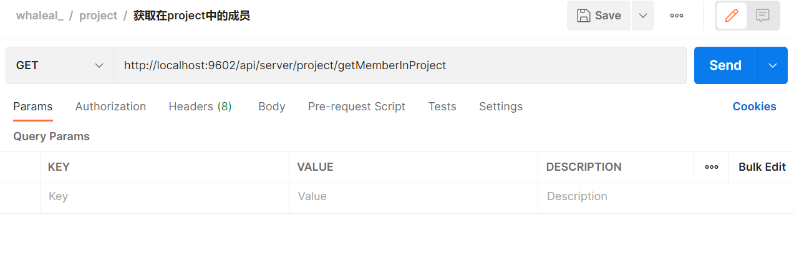This screenshot has width=794, height=253.
Task: Open the GET method dropdown
Action: (x=60, y=65)
